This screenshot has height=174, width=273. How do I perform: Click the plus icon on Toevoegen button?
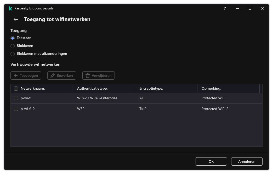(16, 75)
